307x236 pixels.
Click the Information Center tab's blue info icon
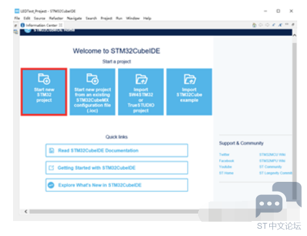tap(23, 25)
